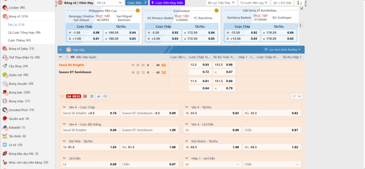Image resolution: width=365 pixels, height=169 pixels.
Task: Favorite the KBL Hàn Quốc league star
Action: 67,57
